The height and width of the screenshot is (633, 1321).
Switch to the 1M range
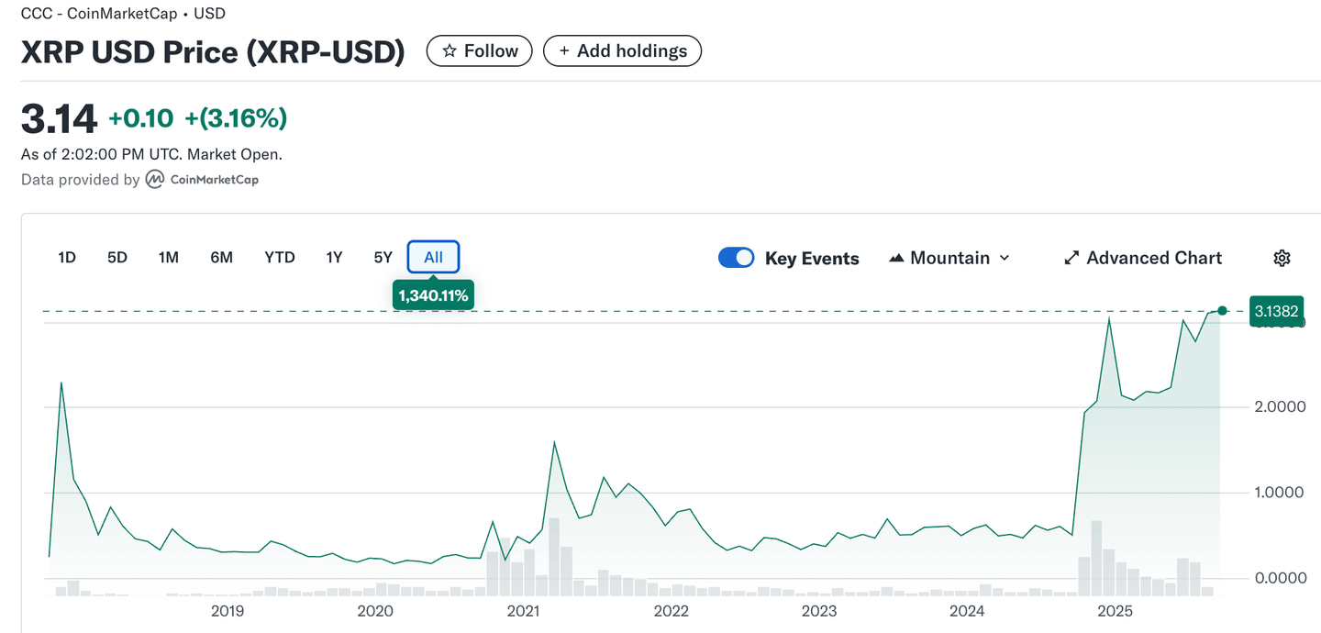coord(168,258)
